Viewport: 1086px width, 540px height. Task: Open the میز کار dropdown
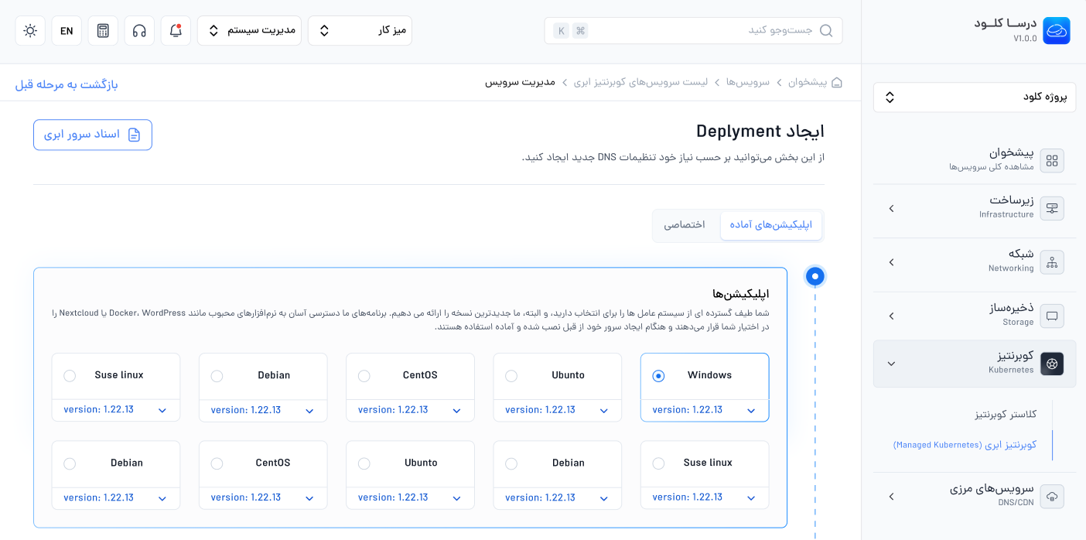click(360, 31)
